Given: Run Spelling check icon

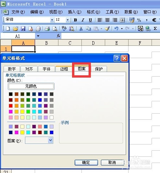Looking at the screenshot, I should click(x=64, y=29).
